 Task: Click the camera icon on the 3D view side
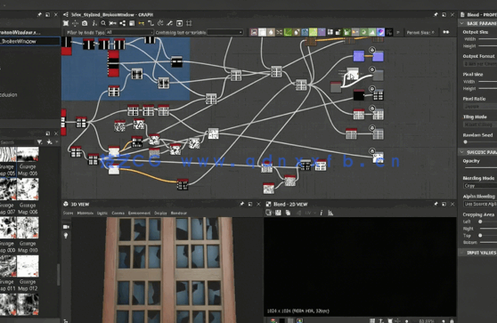point(66,227)
